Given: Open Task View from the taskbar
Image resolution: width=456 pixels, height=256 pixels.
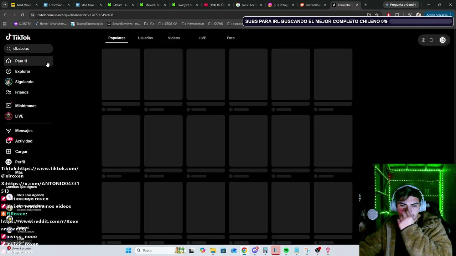Looking at the screenshot, I should click(191, 250).
